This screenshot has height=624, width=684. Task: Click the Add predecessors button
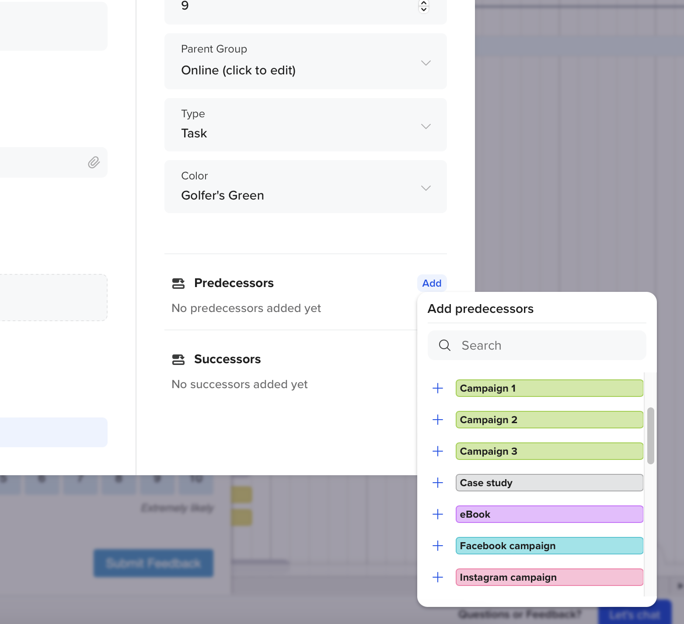[x=431, y=283]
